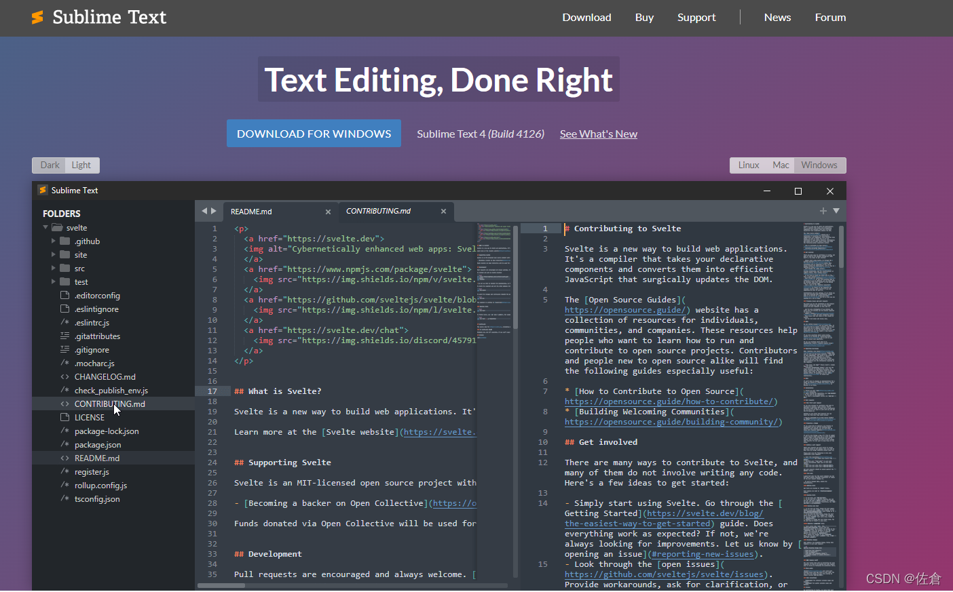953x592 pixels.
Task: Expand the src folder
Action: click(54, 268)
